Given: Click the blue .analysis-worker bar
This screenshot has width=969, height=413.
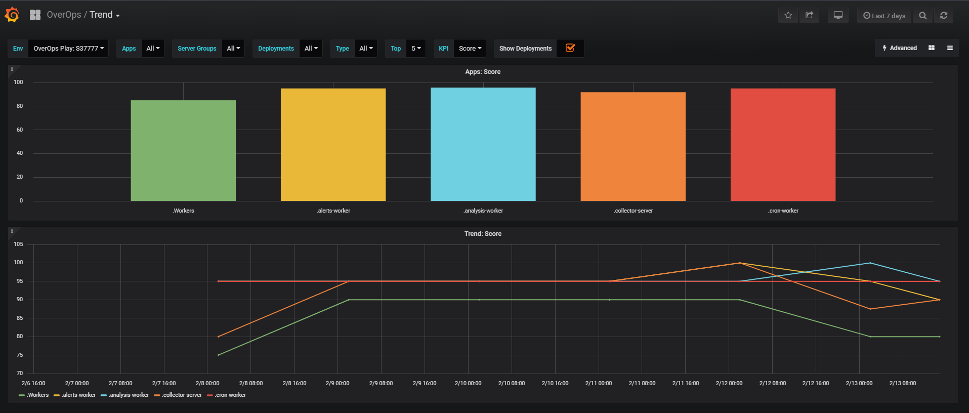Looking at the screenshot, I should (x=483, y=144).
